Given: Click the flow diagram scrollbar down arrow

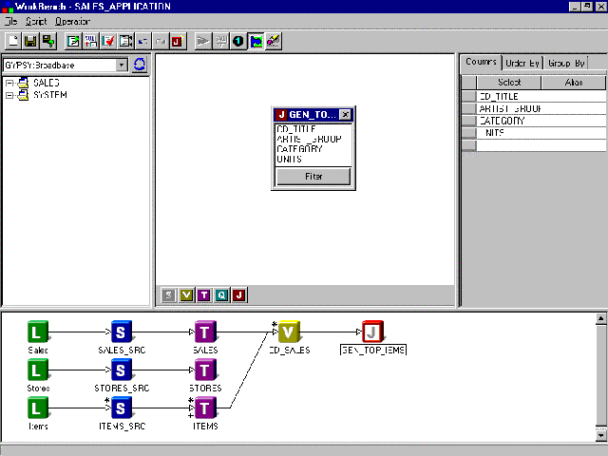Looking at the screenshot, I should point(600,435).
